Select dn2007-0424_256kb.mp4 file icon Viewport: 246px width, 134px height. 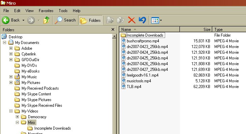coord(123,52)
